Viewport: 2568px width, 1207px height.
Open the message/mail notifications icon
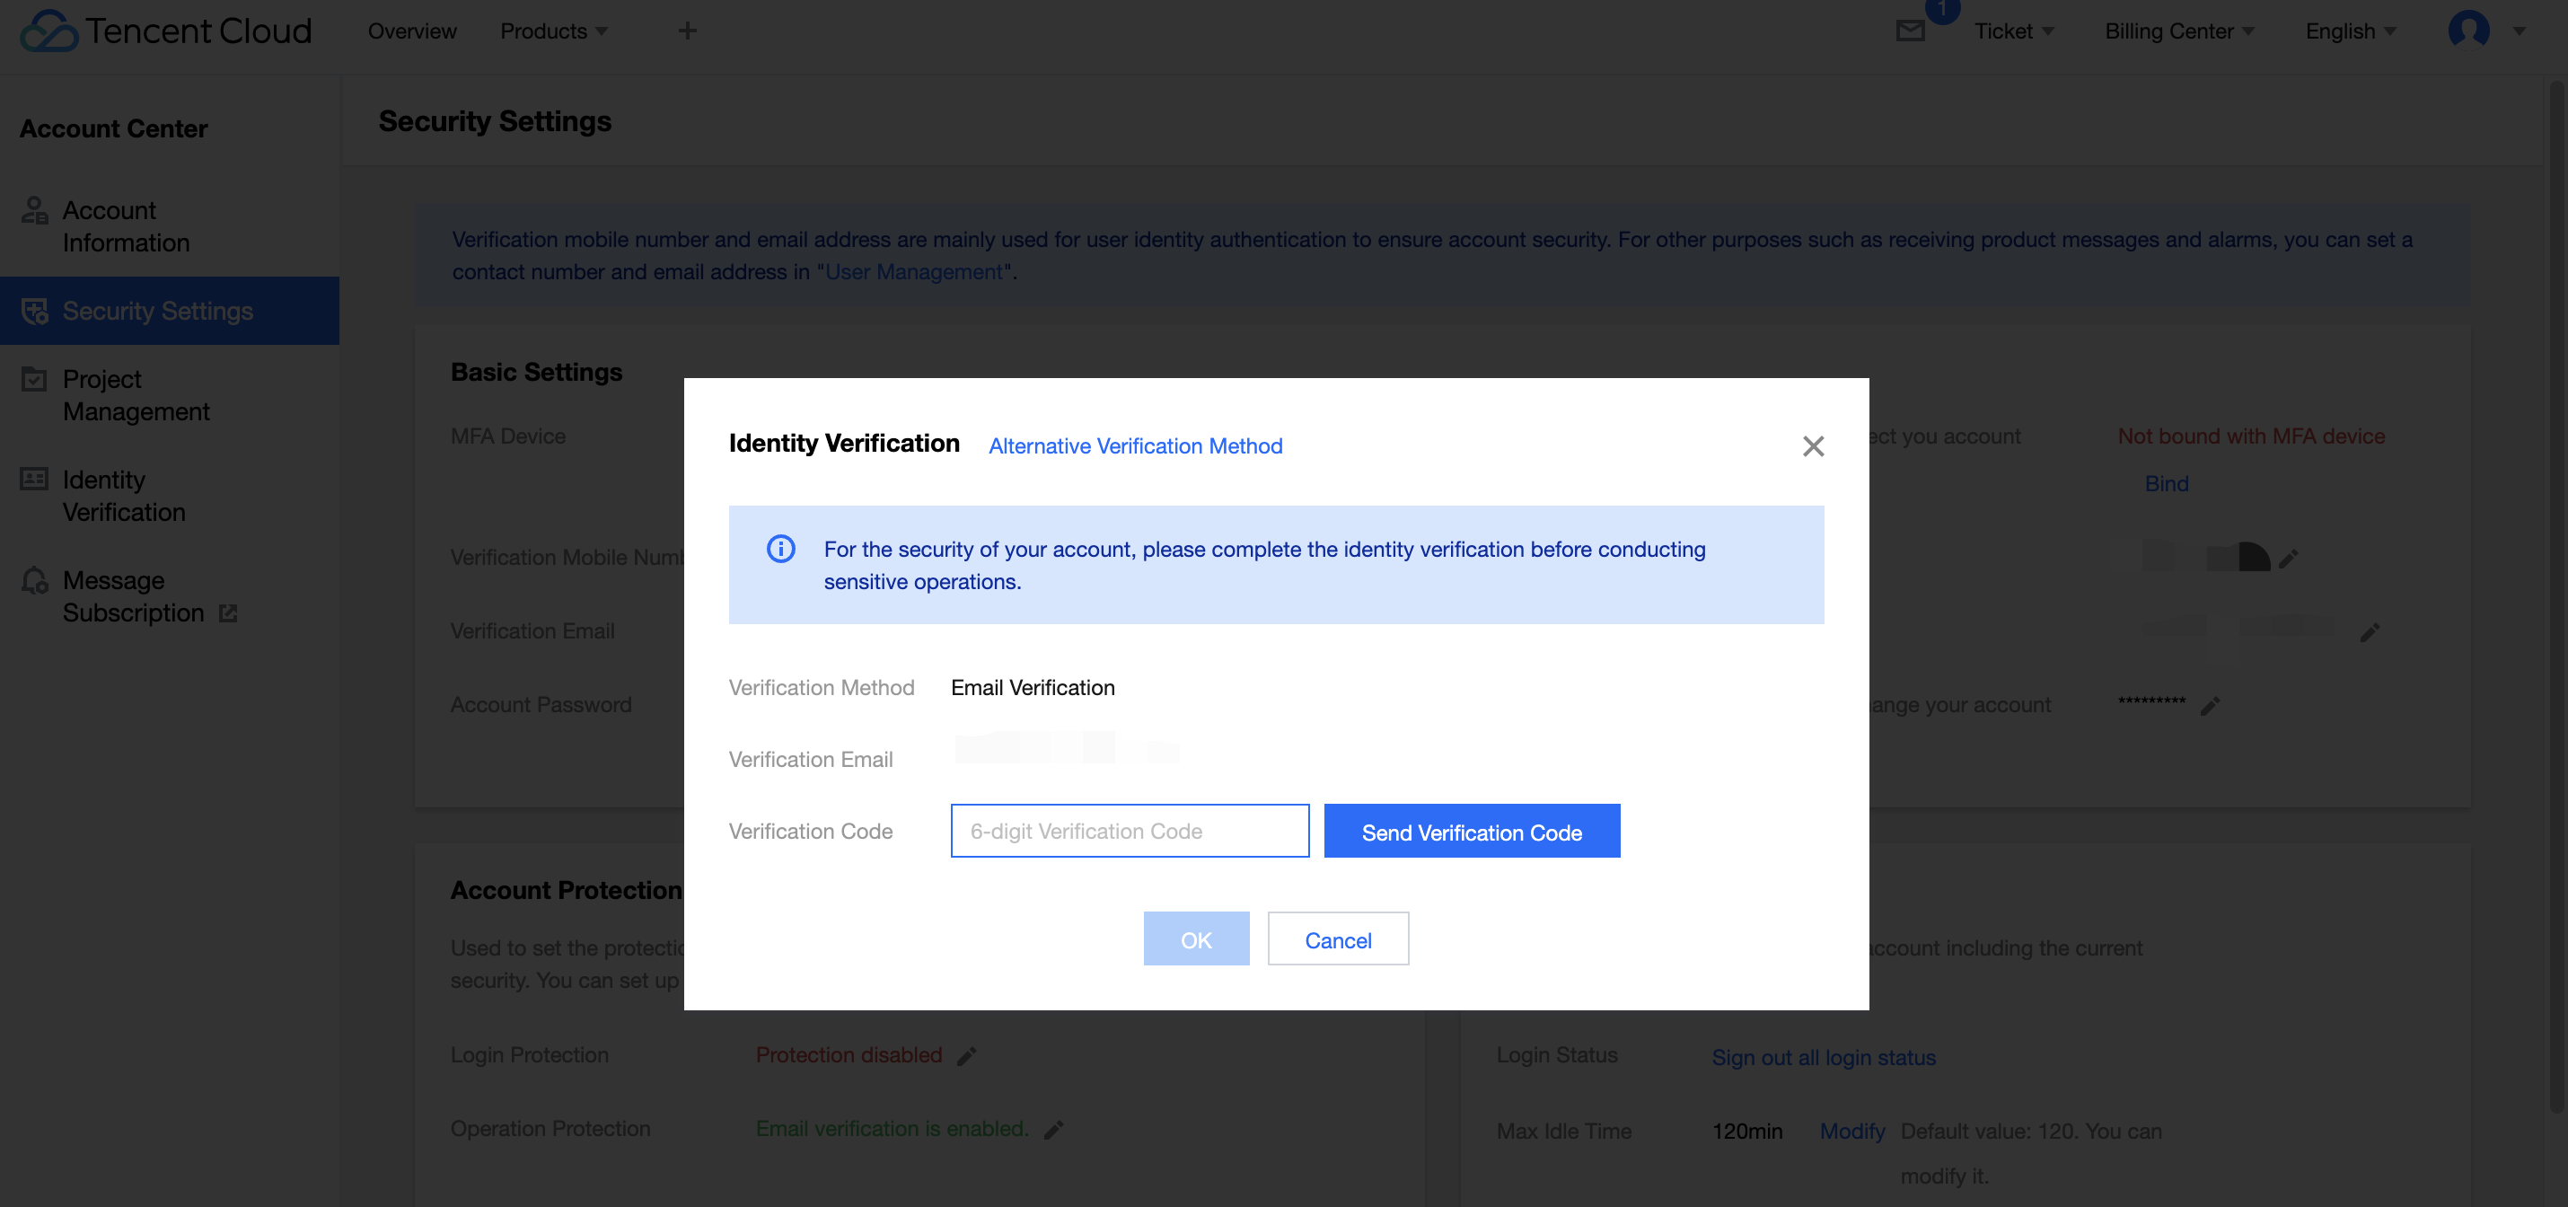pos(1910,30)
